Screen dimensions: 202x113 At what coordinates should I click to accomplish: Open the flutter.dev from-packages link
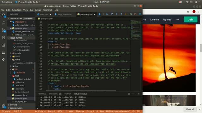(x=83, y=64)
